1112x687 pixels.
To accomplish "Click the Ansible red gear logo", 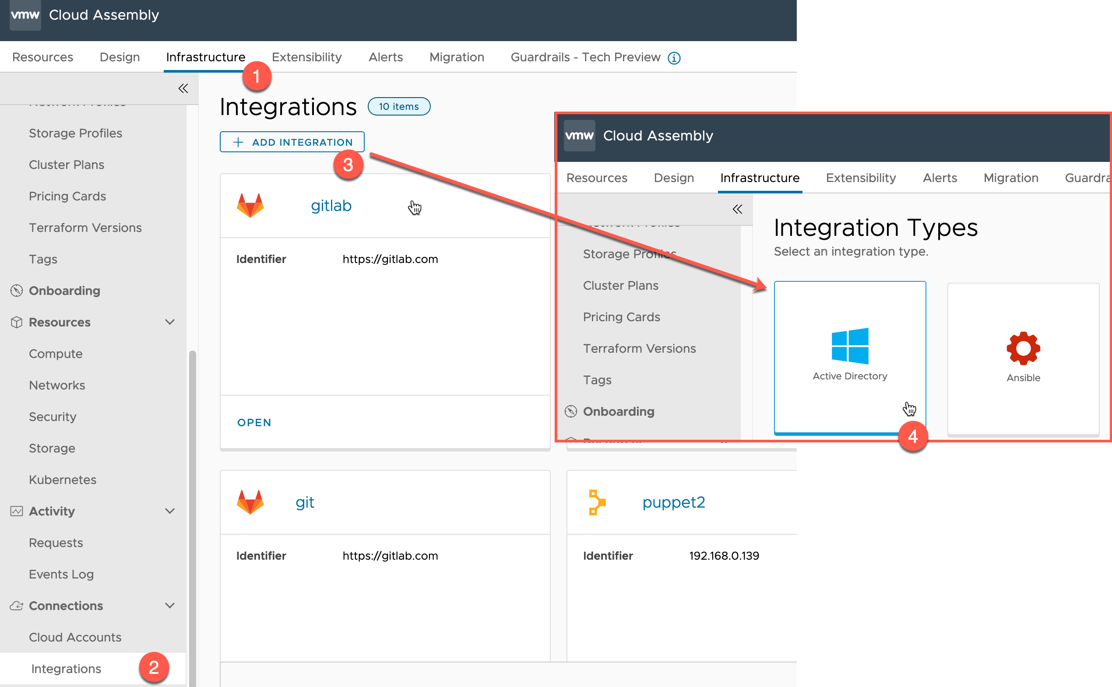I will pos(1023,348).
